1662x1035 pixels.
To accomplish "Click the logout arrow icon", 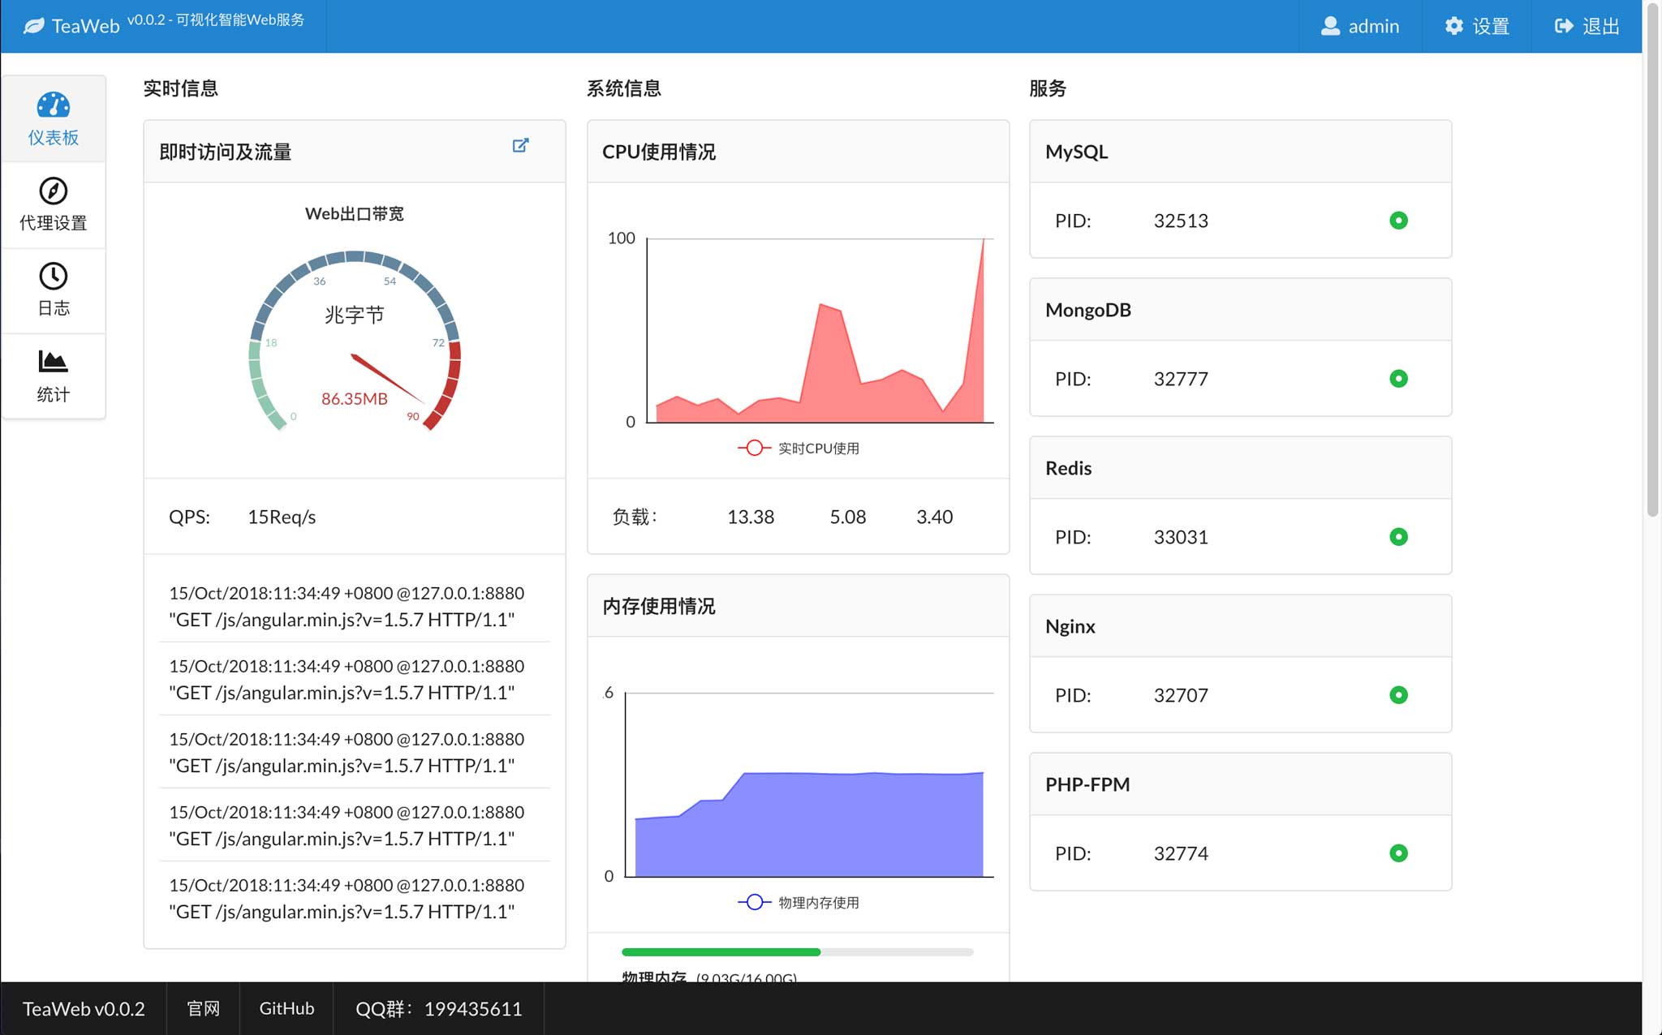I will point(1564,26).
